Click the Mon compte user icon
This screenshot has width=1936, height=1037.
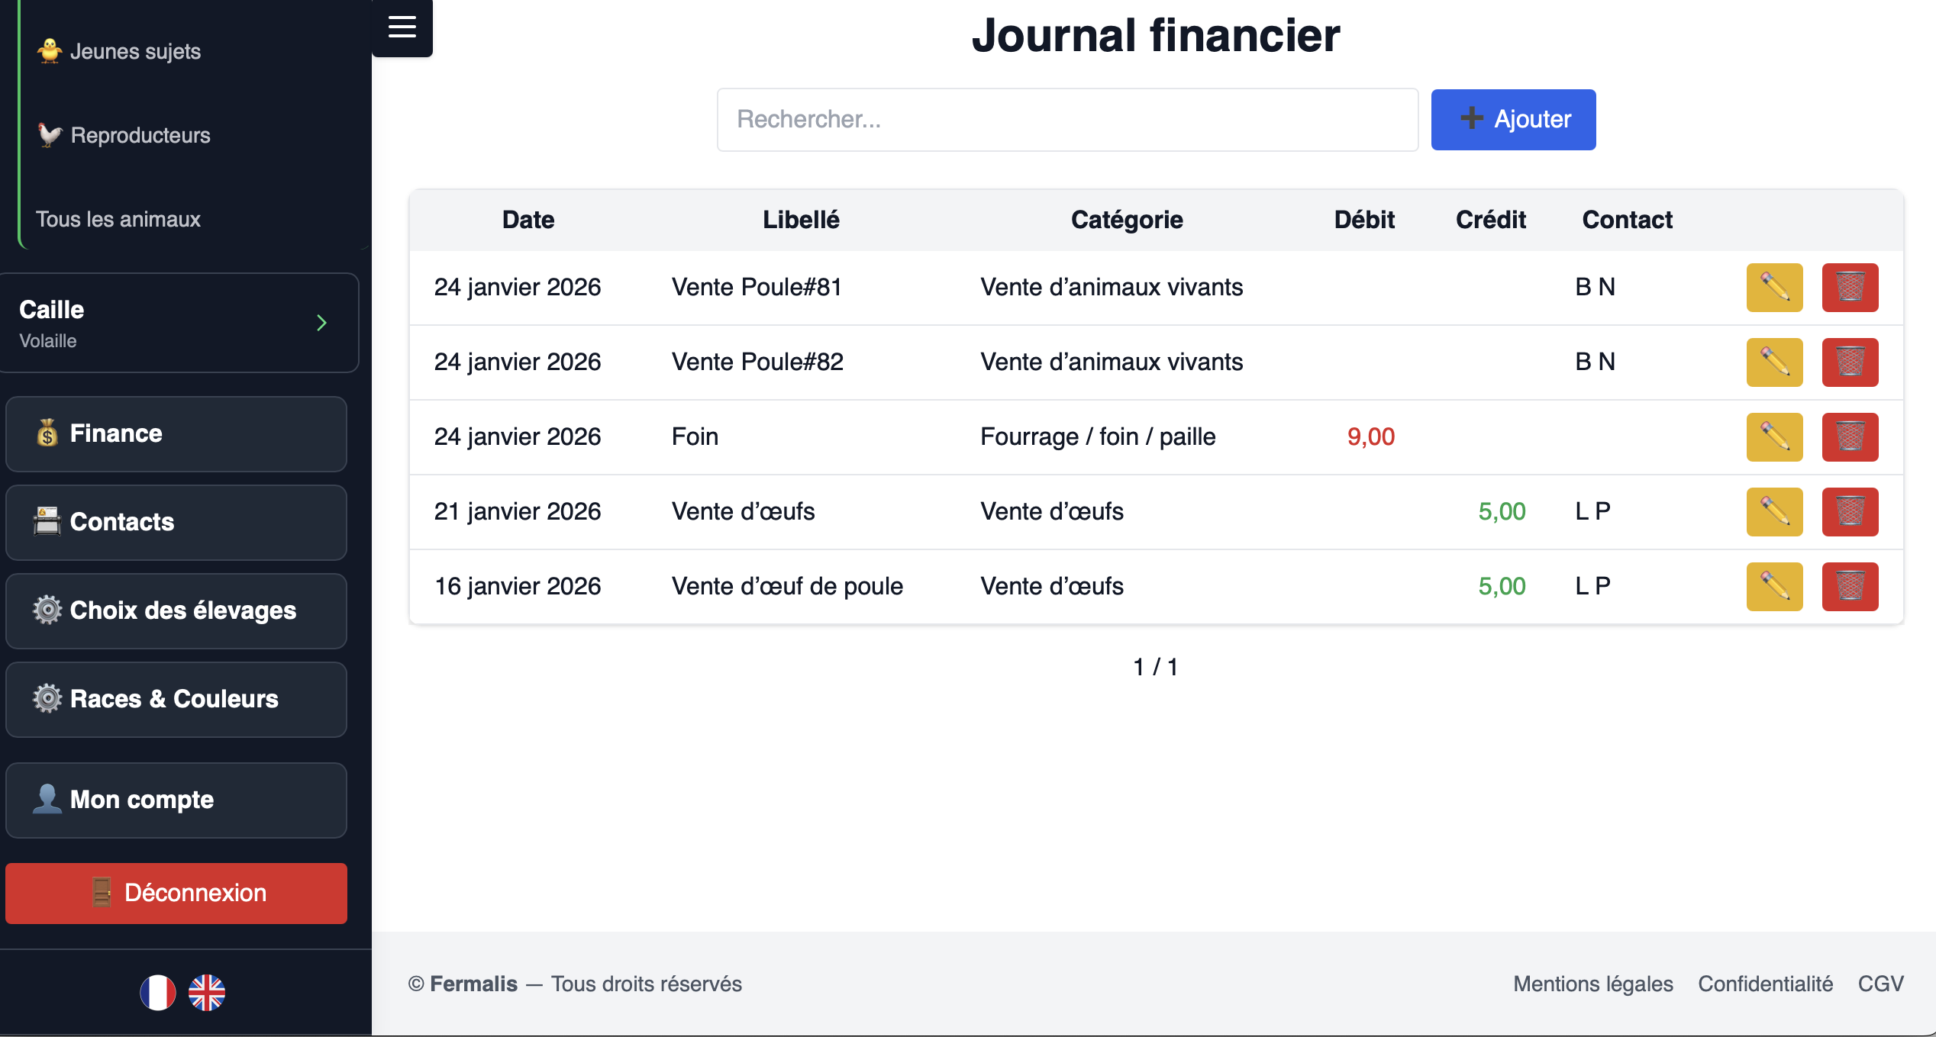point(47,800)
